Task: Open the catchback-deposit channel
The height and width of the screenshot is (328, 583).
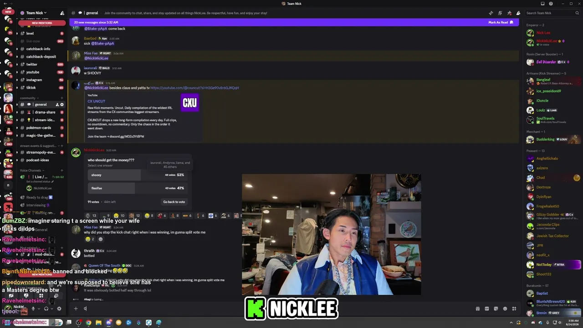Action: tap(41, 56)
